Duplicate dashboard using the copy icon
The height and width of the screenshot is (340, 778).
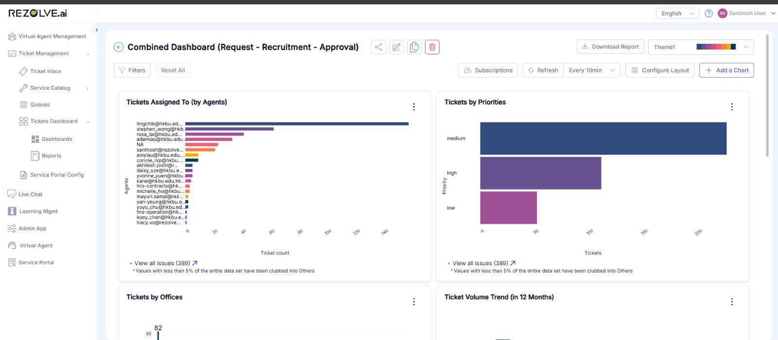pyautogui.click(x=414, y=47)
